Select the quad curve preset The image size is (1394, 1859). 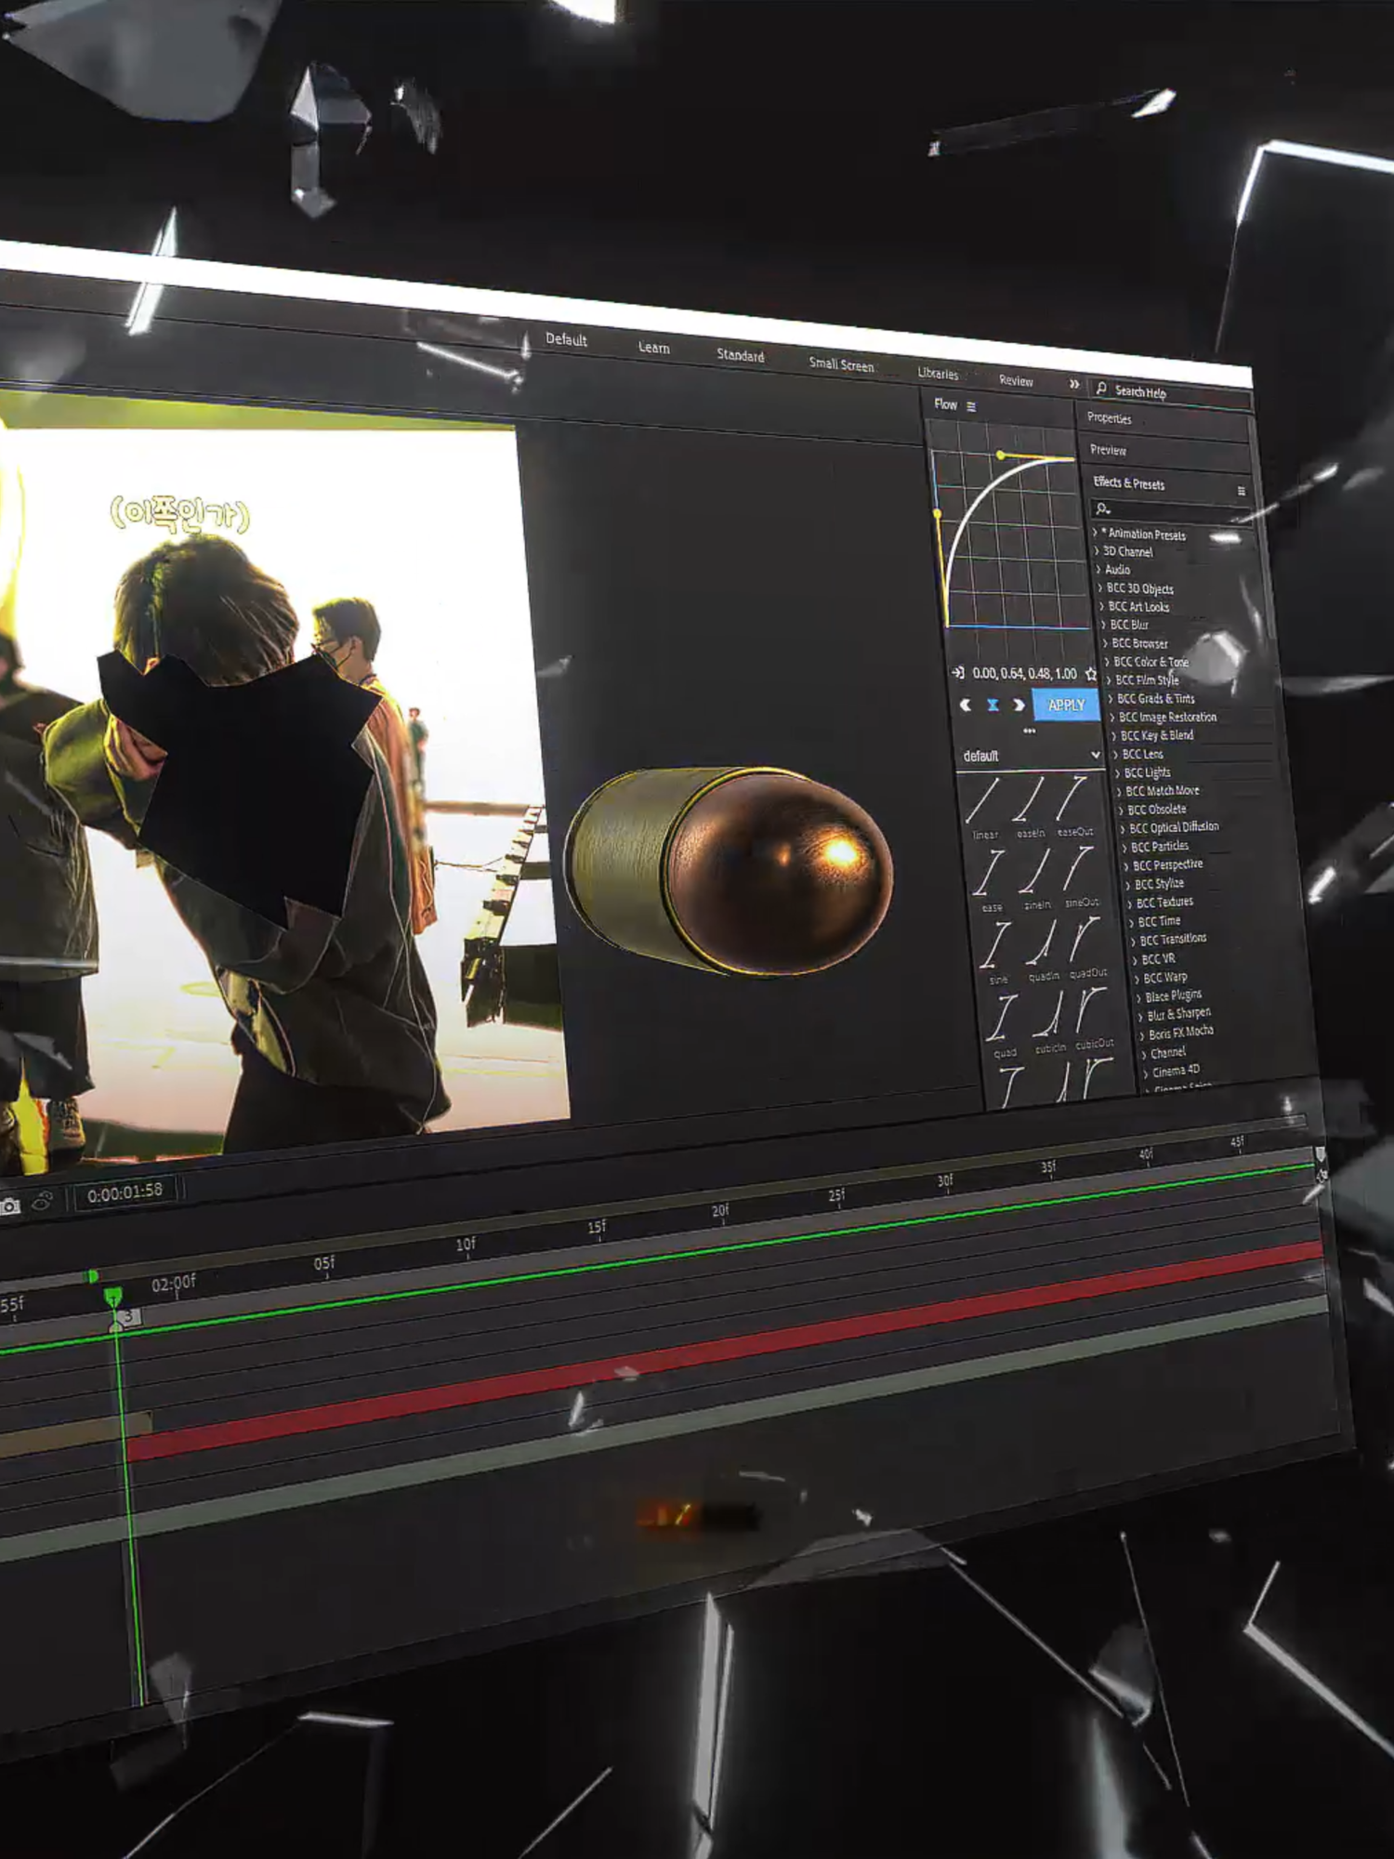click(x=1004, y=1024)
